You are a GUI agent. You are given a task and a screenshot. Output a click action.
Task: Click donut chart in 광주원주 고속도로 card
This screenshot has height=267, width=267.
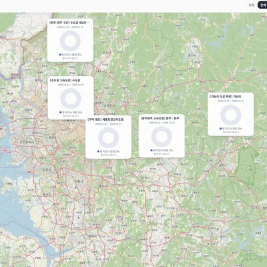(x=162, y=137)
